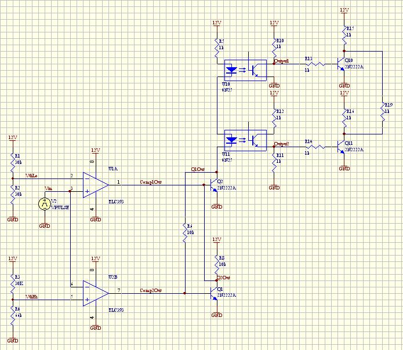Click pin number 7 at U2B output
This screenshot has width=403, height=350.
(119, 290)
